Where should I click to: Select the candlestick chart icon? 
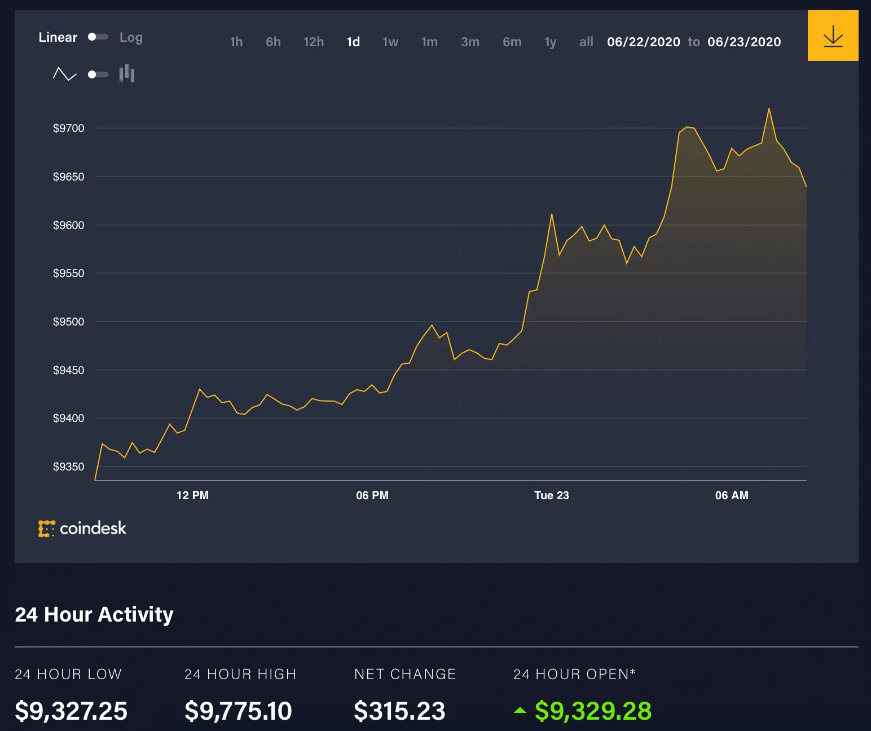point(127,74)
